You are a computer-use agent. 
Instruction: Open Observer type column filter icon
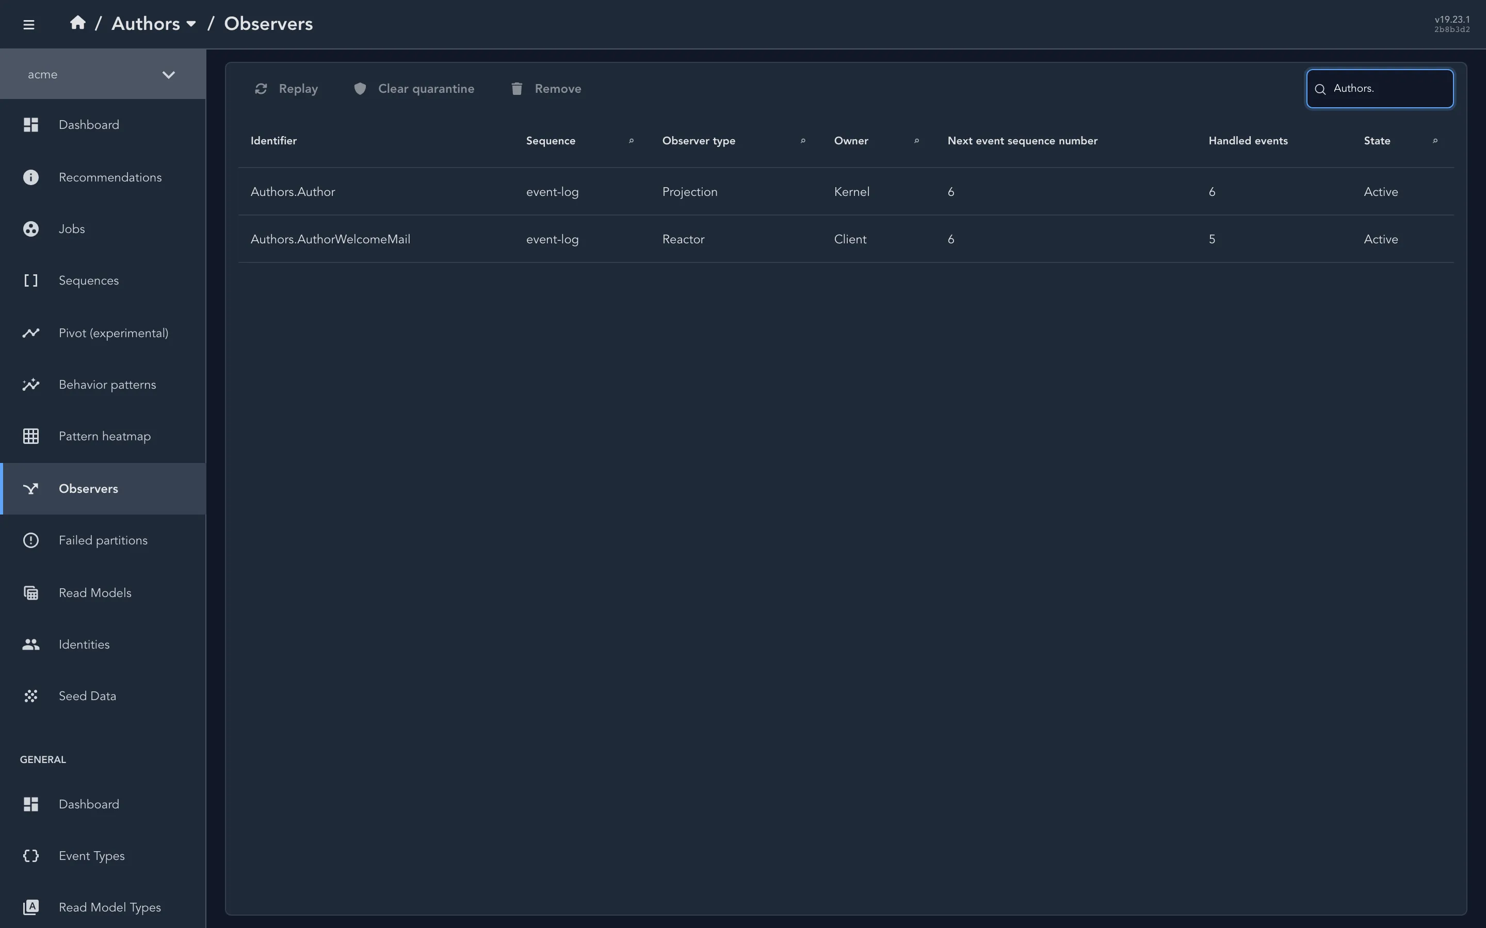tap(802, 141)
